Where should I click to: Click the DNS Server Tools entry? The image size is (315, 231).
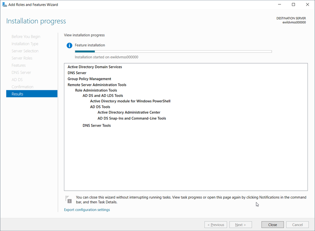(x=96, y=126)
